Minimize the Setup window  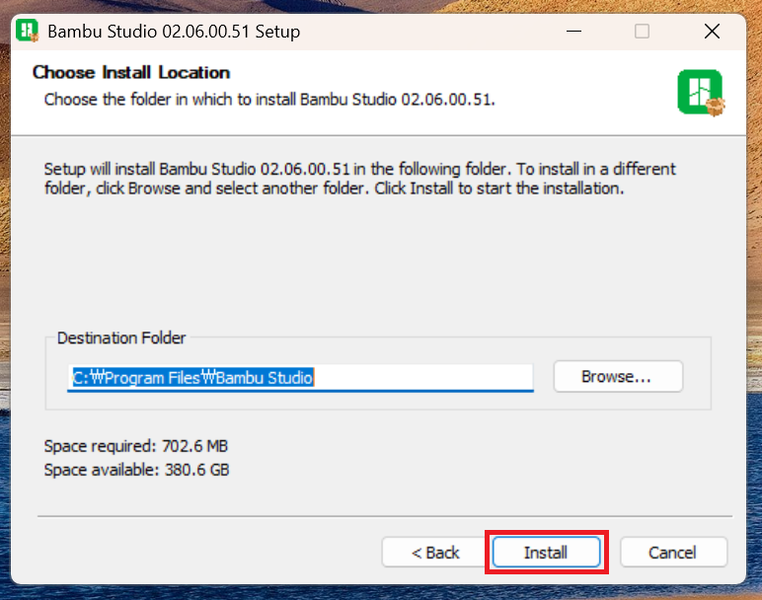tap(573, 32)
